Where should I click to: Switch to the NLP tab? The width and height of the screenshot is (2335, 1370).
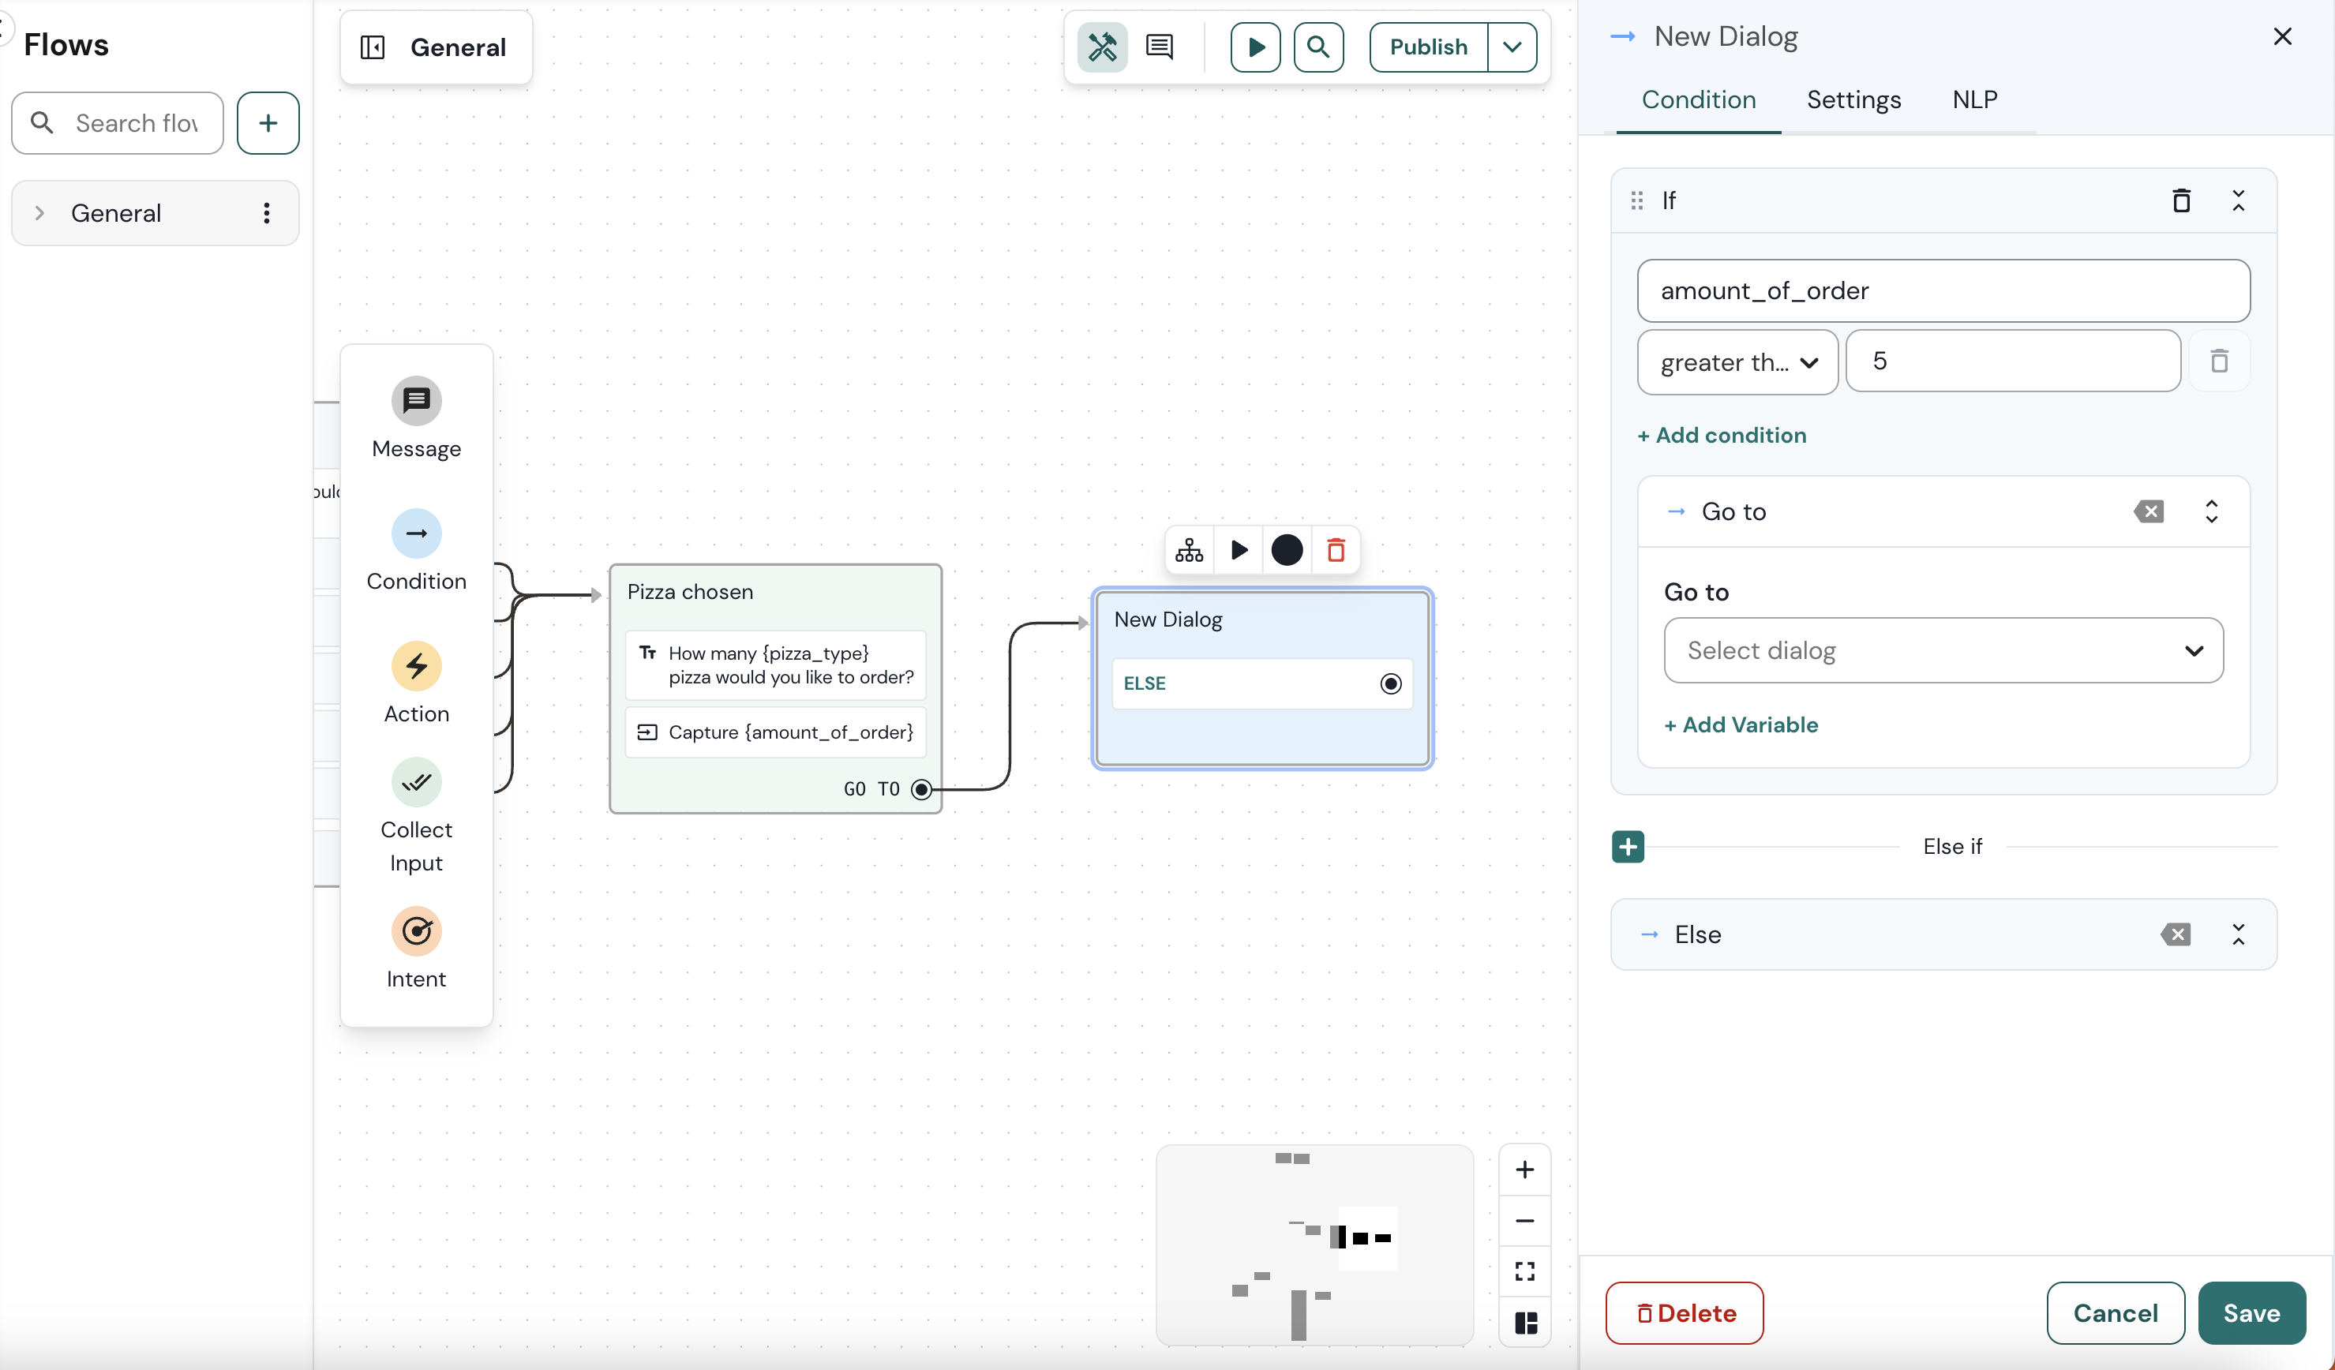pyautogui.click(x=1974, y=100)
